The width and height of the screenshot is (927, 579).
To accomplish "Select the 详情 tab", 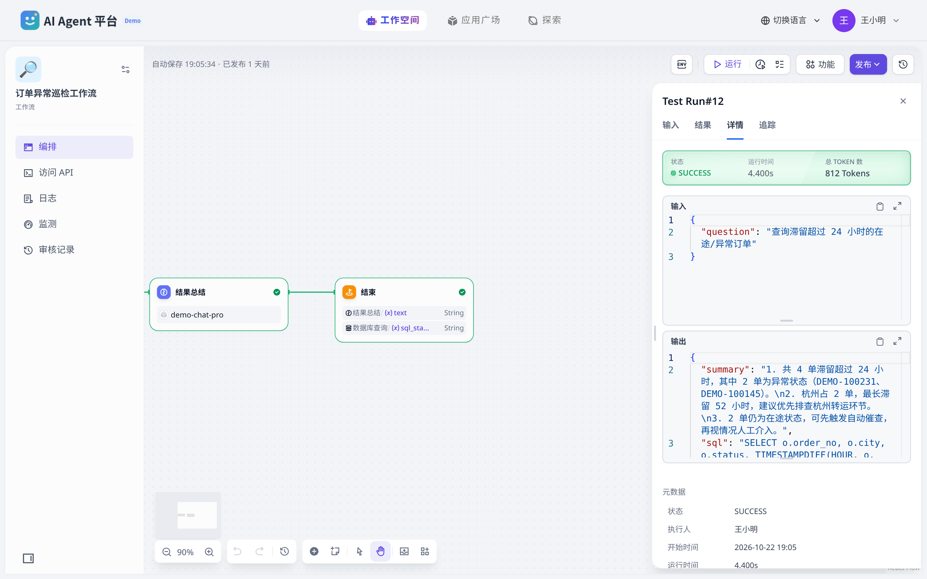I will pyautogui.click(x=735, y=125).
